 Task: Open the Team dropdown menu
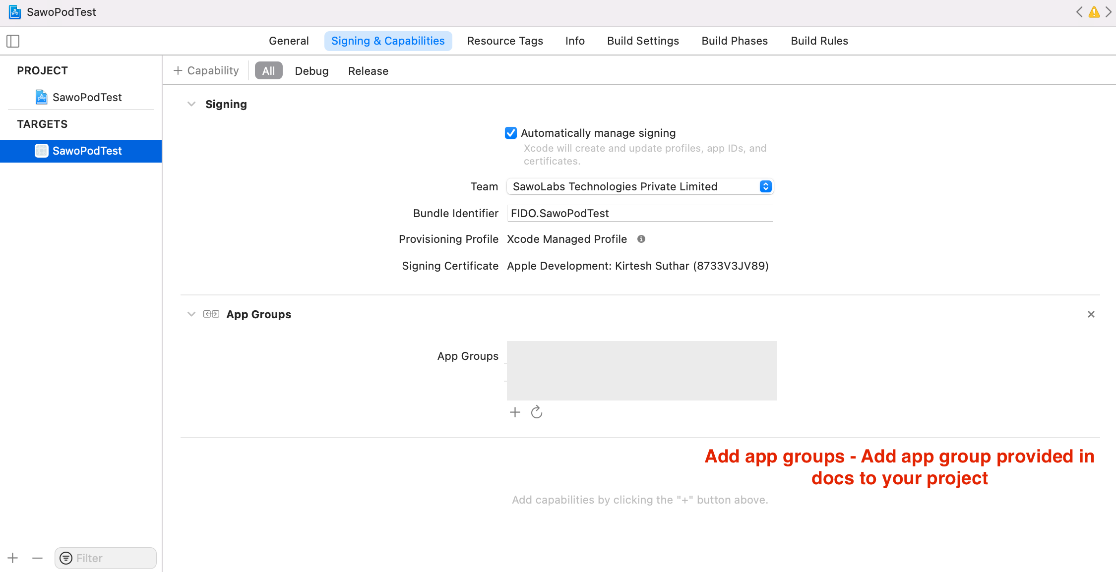[x=640, y=186]
